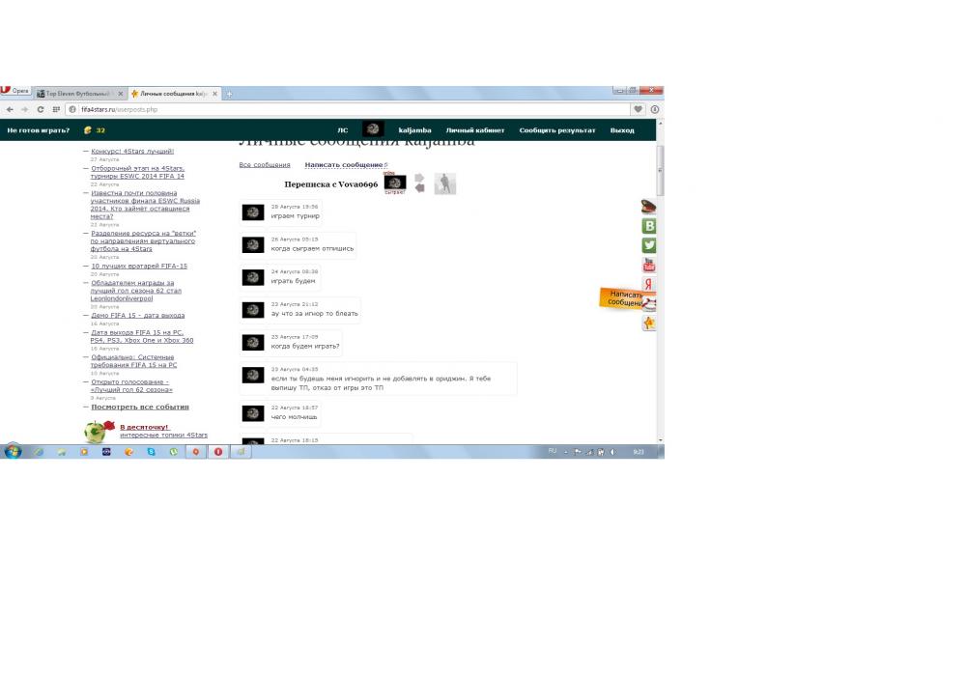Click the RU language indicator in tray

(x=552, y=451)
